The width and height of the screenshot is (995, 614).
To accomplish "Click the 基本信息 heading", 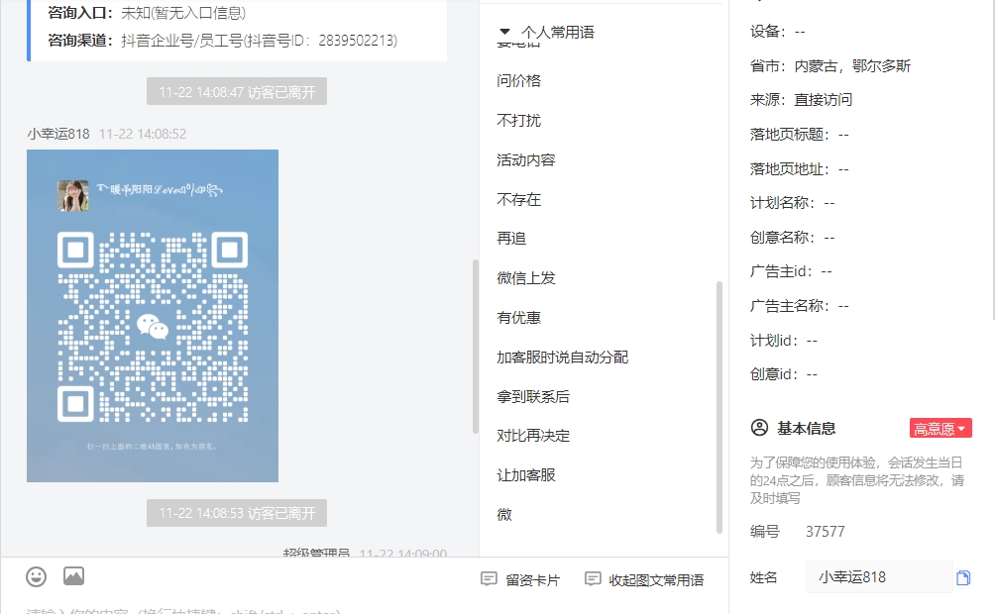I will (x=806, y=428).
